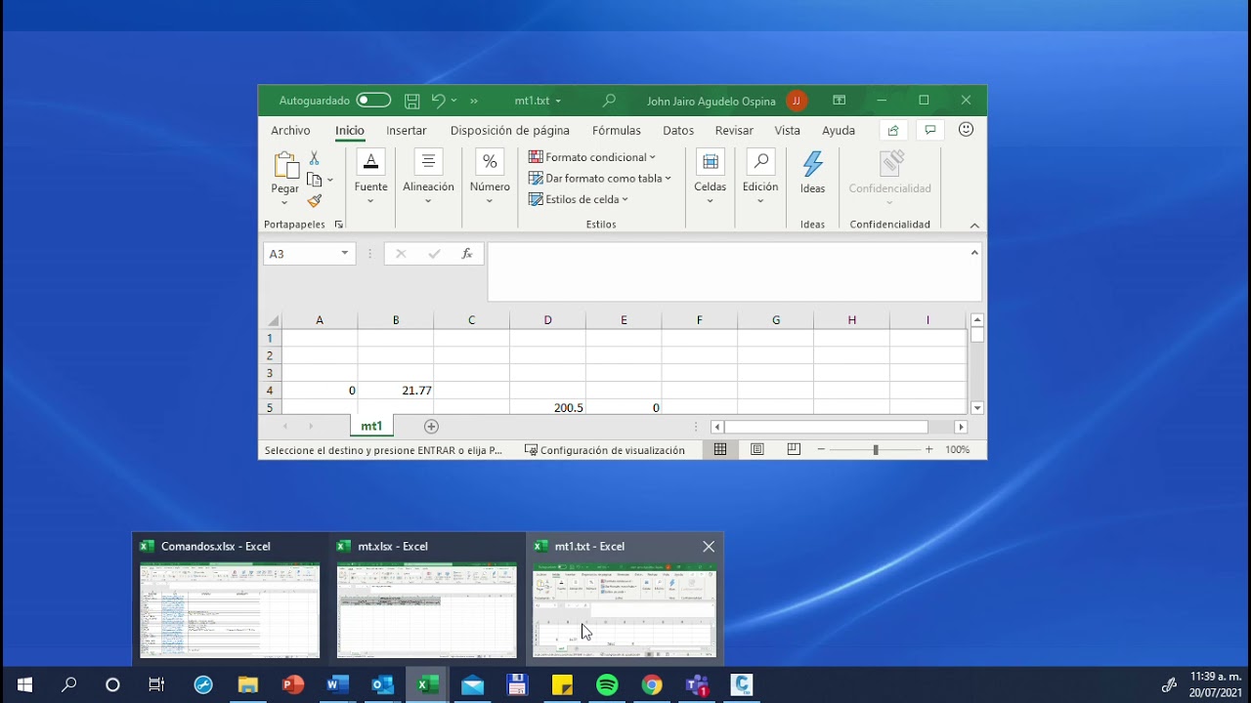Open the Fórmulas ribbon tab
Screen dimensions: 1251x703
617,131
